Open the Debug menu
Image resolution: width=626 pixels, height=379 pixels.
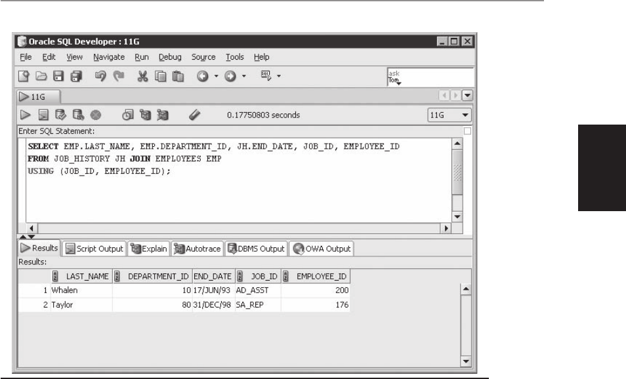click(x=170, y=57)
